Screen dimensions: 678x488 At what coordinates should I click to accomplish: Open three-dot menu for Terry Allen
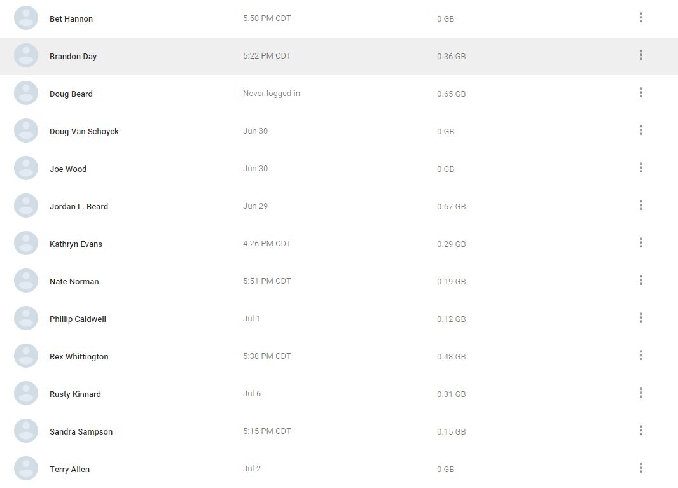pyautogui.click(x=640, y=468)
